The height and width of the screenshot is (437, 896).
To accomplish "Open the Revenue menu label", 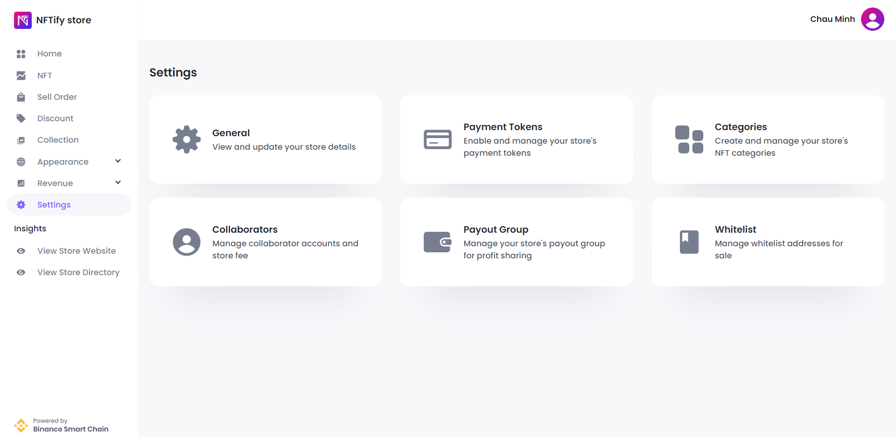I will [x=55, y=183].
